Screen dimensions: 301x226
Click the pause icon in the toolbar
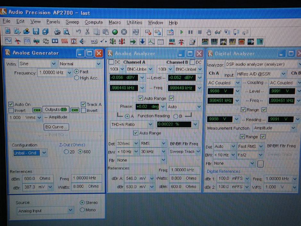190,32
